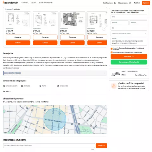Click the adondevivir logo
The width and height of the screenshot is (152, 152).
(x=10, y=3)
